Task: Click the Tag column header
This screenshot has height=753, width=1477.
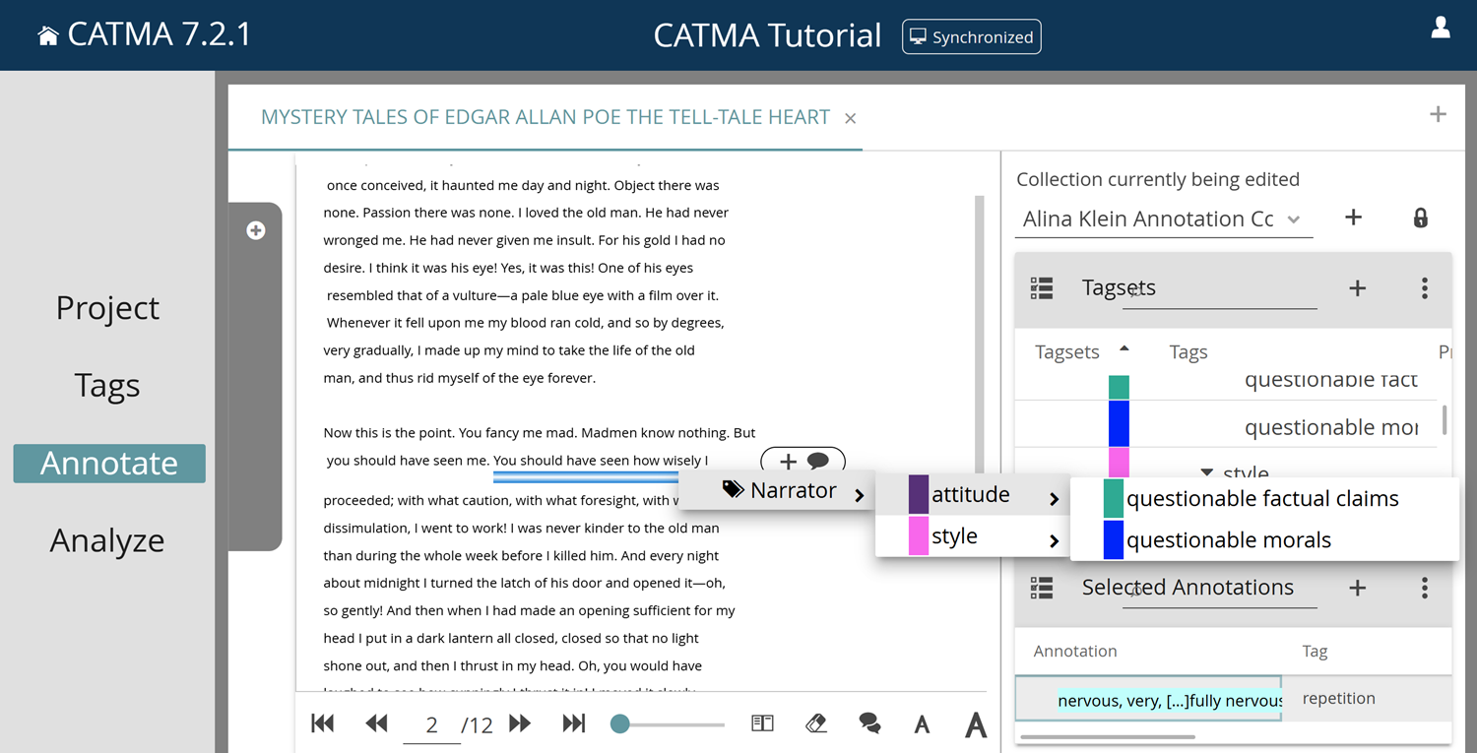Action: 1315,652
